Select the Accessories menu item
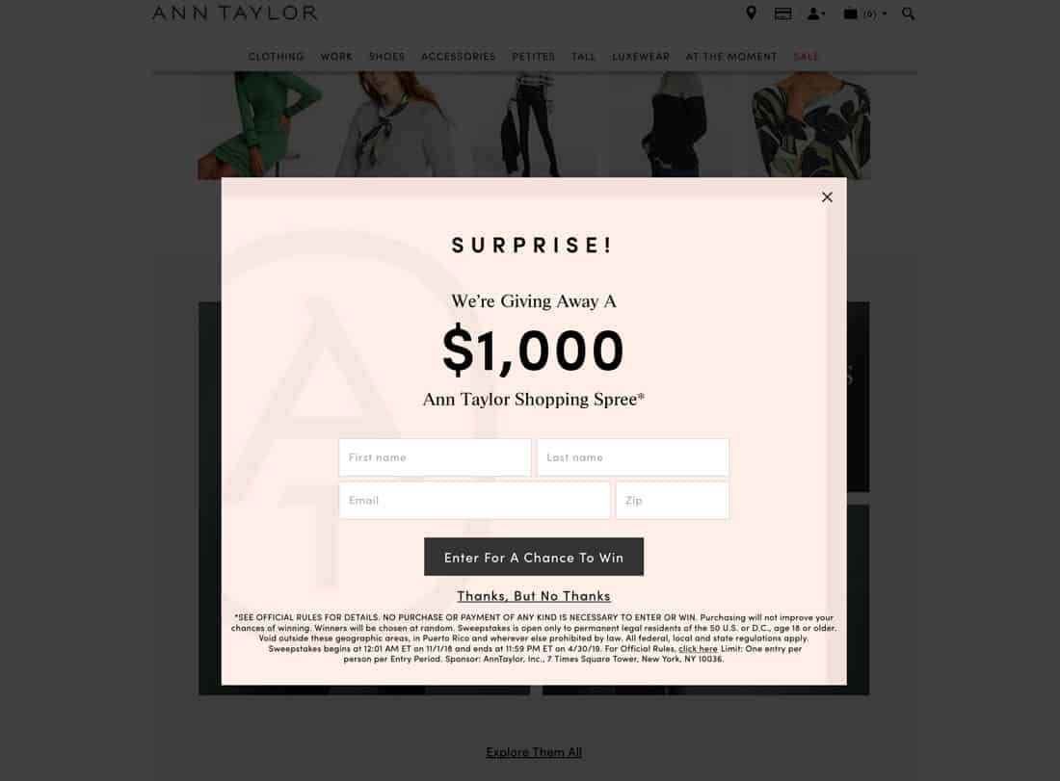Viewport: 1060px width, 781px height. (459, 56)
